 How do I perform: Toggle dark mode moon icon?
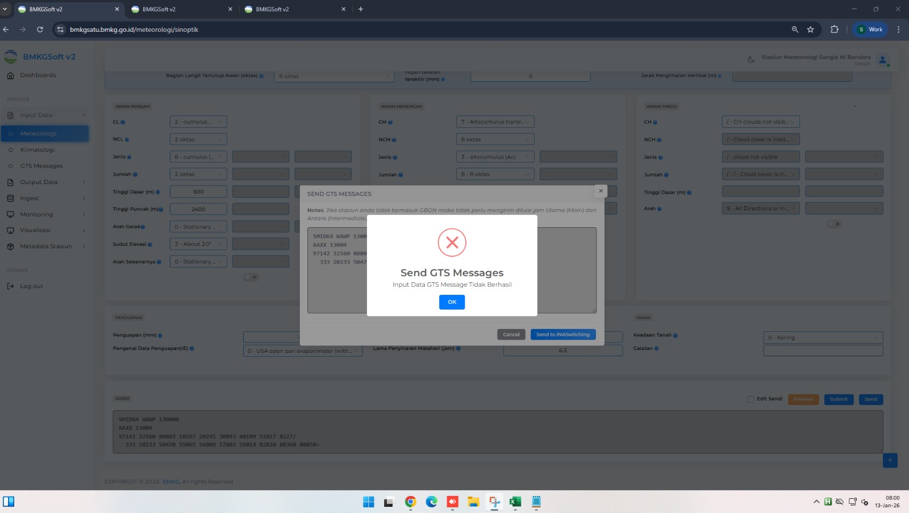(750, 60)
